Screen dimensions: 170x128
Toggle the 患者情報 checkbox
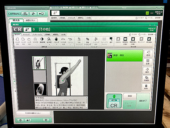61,8
